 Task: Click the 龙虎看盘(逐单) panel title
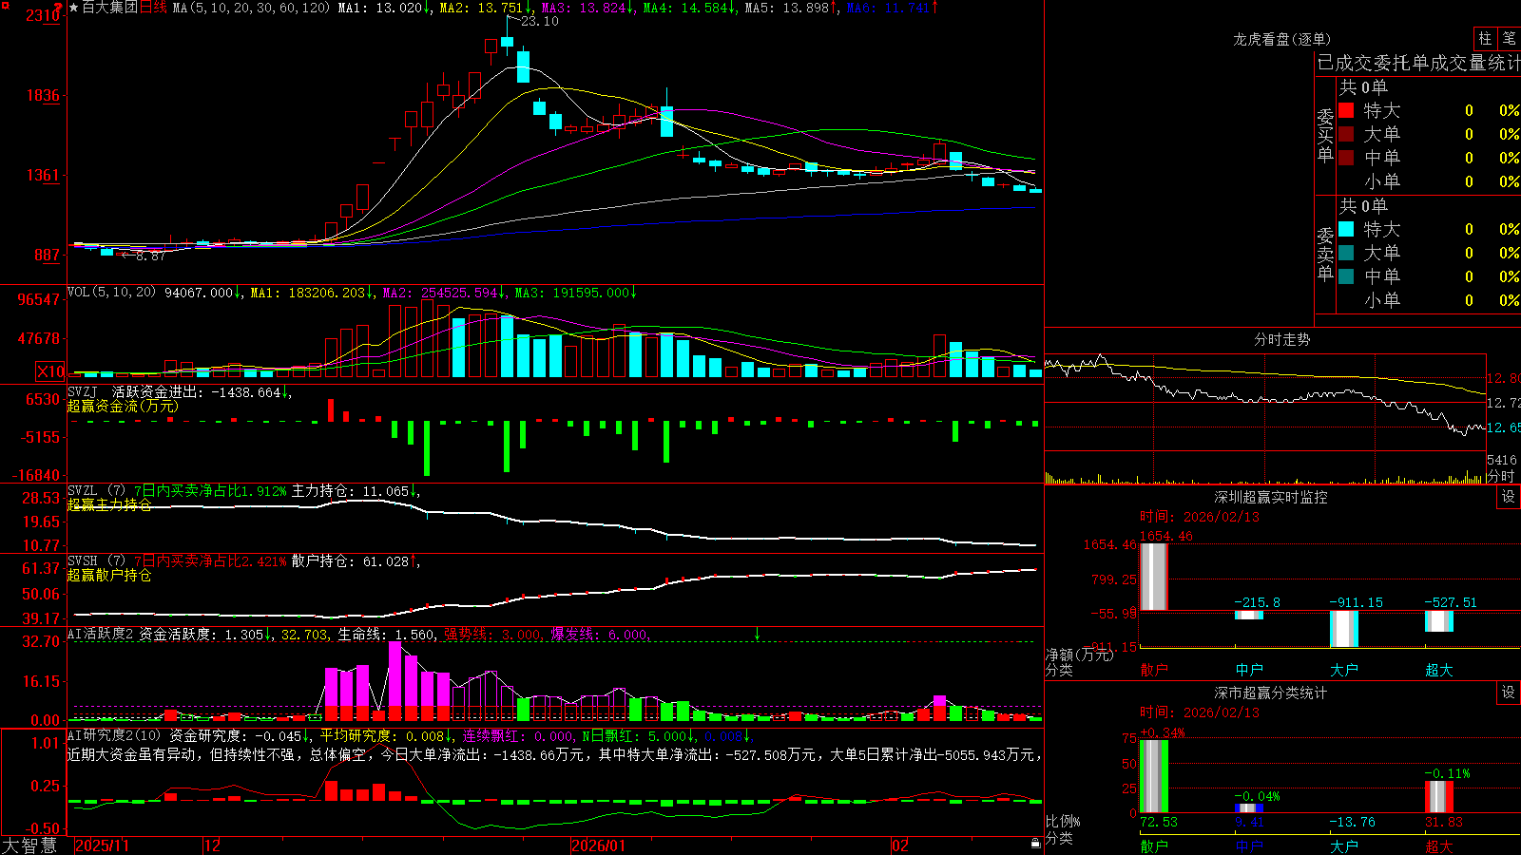tap(1281, 39)
